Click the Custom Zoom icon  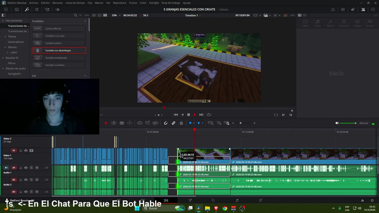coord(227,123)
